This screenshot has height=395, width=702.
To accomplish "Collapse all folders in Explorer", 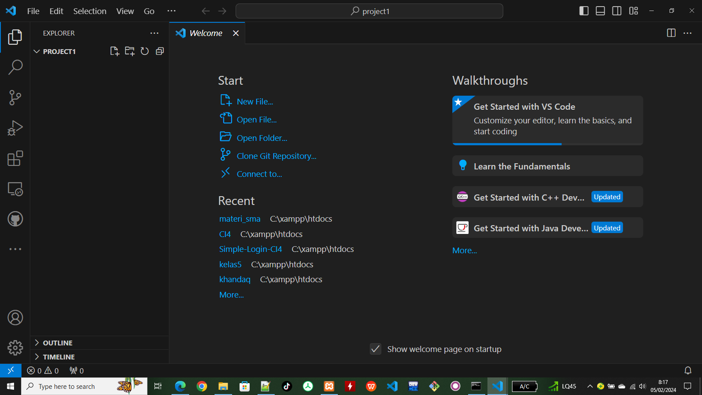I will (x=160, y=51).
